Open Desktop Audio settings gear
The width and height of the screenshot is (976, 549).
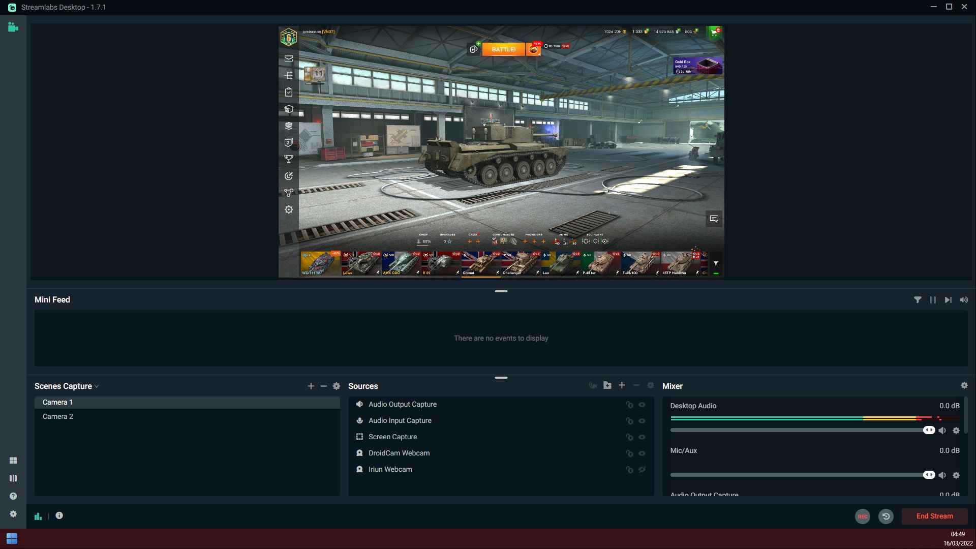pyautogui.click(x=956, y=431)
